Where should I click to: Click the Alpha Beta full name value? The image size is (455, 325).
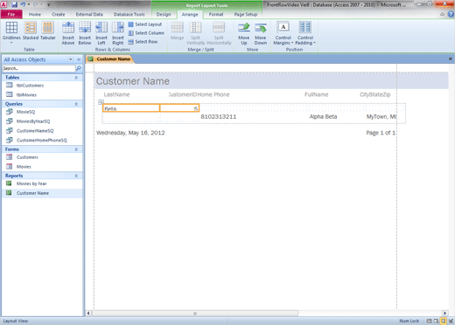[323, 117]
